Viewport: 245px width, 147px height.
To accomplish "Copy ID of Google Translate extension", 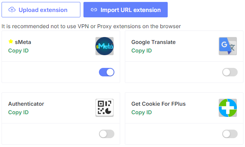I will tap(141, 51).
